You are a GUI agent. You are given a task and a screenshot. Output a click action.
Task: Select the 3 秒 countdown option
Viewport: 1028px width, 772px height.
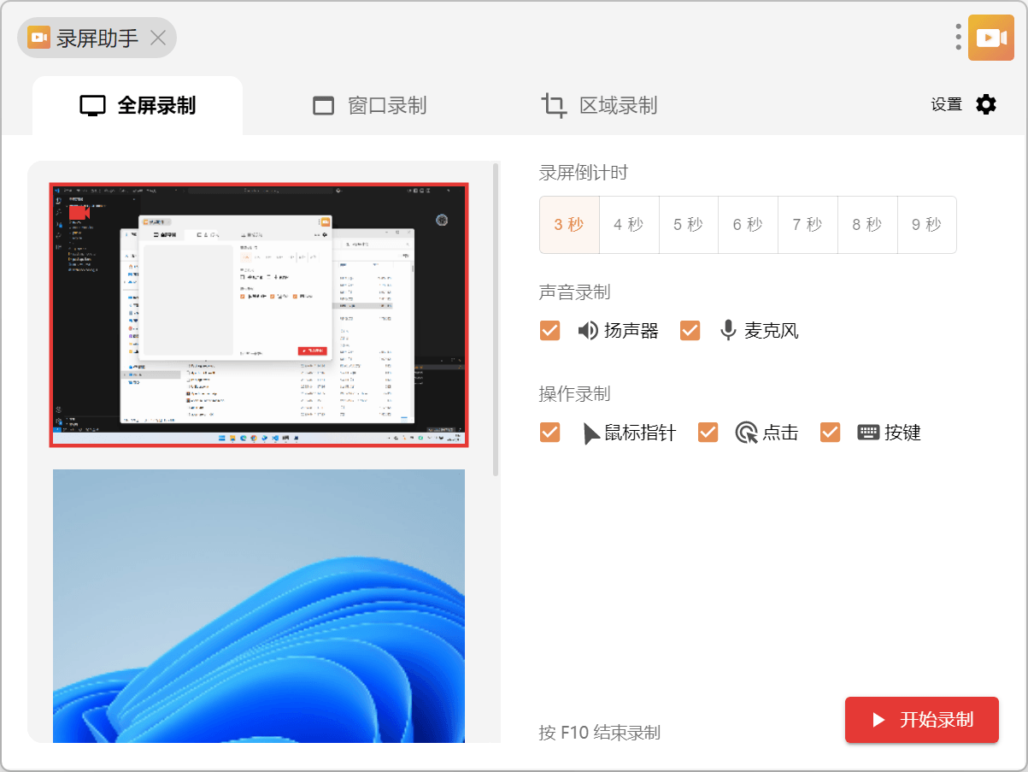(569, 225)
